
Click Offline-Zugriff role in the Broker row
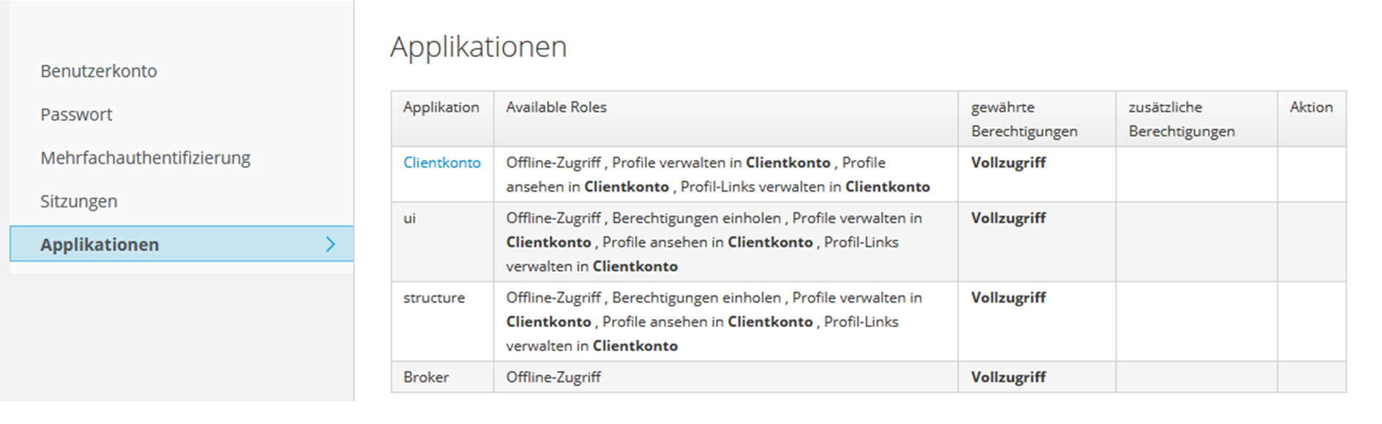553,377
